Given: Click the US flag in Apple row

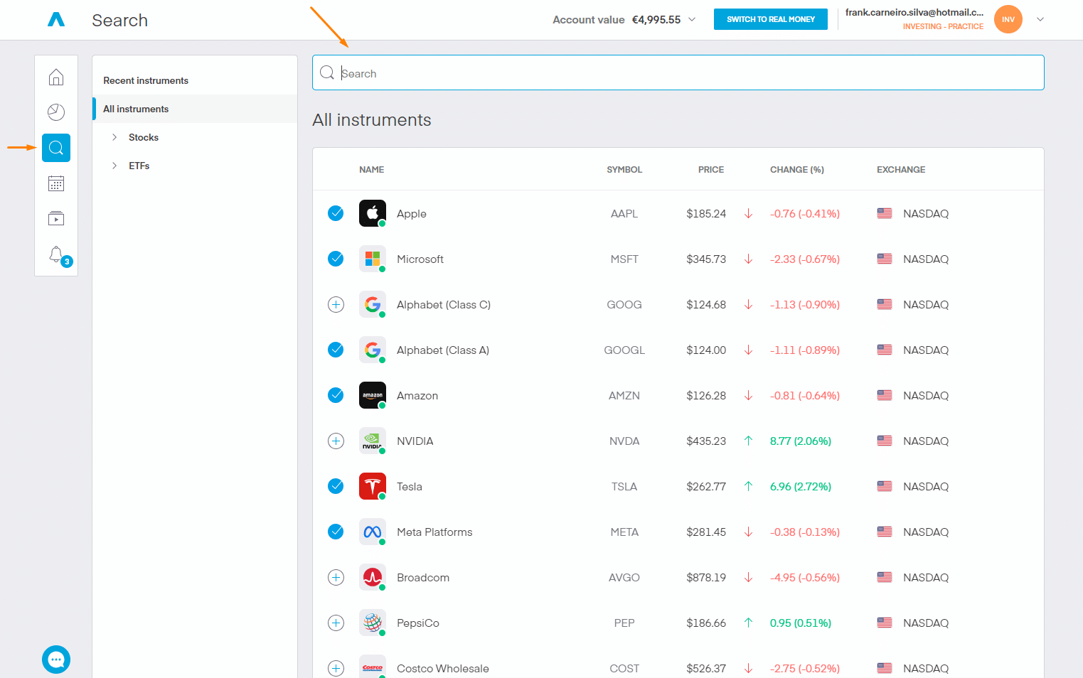Looking at the screenshot, I should click(885, 213).
